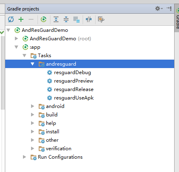Select the install group label
Viewport: 179px width, 172px height.
point(52,132)
